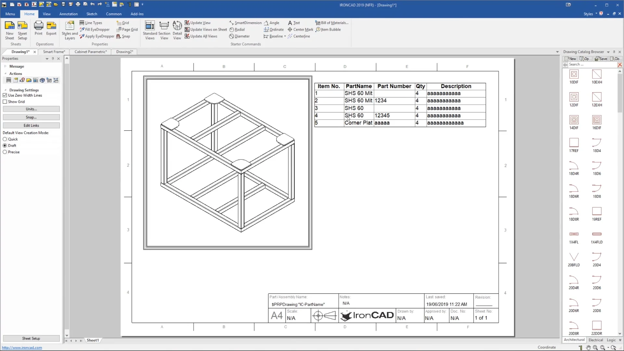The height and width of the screenshot is (351, 624).
Task: Visit the ironcad.com link
Action: [x=21, y=347]
